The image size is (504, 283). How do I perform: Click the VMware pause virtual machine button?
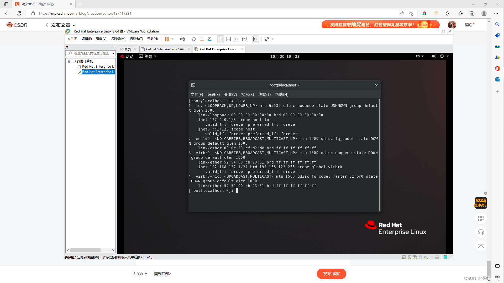point(167,39)
